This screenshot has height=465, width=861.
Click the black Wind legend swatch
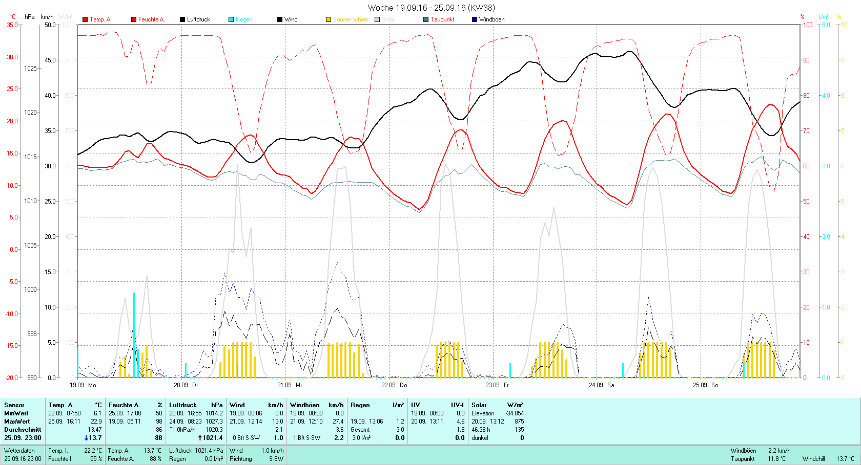pos(280,19)
